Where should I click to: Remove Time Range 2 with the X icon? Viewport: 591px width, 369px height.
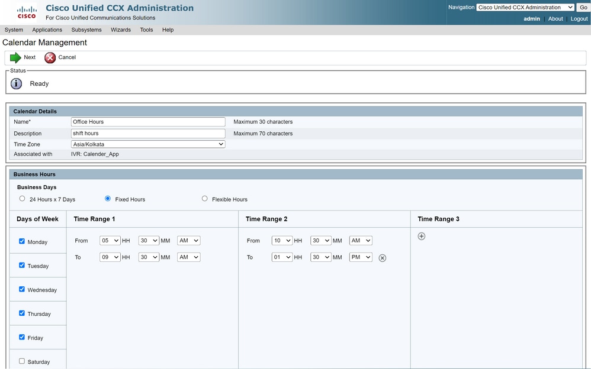tap(382, 258)
